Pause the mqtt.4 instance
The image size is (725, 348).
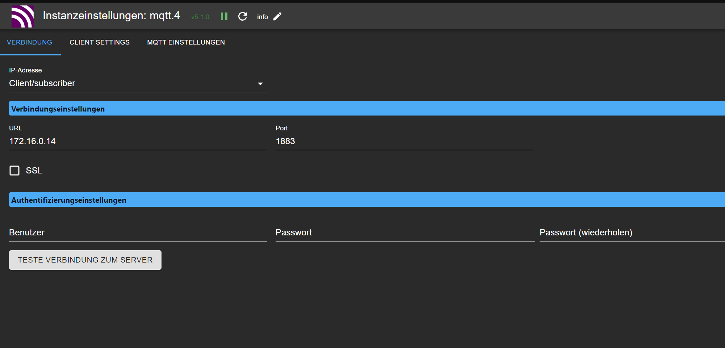[x=224, y=16]
